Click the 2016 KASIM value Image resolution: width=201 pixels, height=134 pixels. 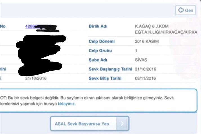147,41
